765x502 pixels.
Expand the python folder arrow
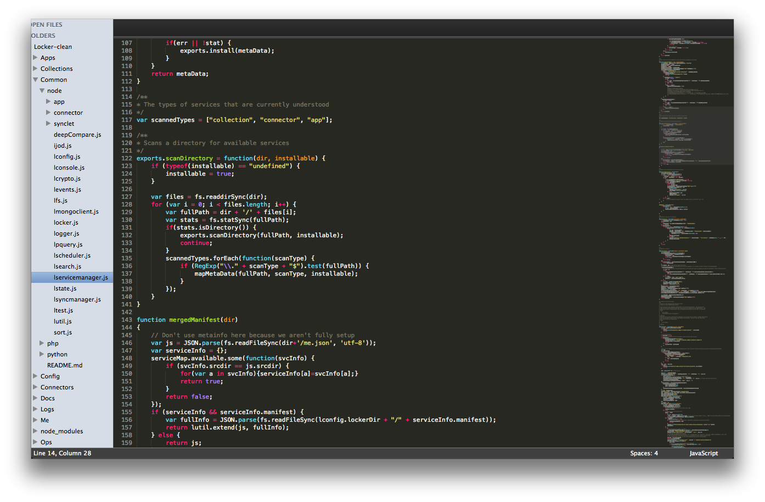(x=42, y=354)
